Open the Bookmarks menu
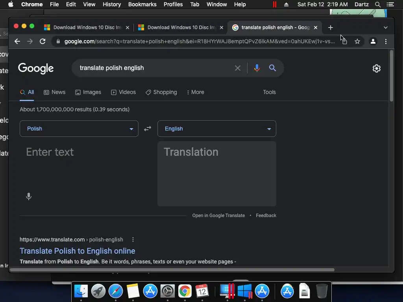Viewport: 403px width, 302px height. (142, 4)
